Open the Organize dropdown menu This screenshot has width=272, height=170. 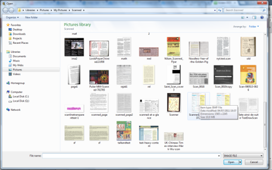[12, 17]
